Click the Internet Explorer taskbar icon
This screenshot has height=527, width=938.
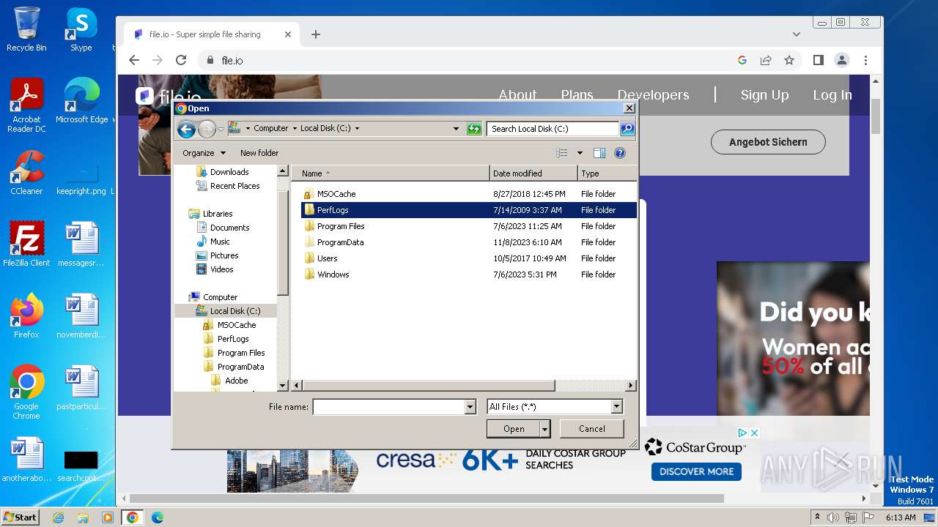point(59,517)
